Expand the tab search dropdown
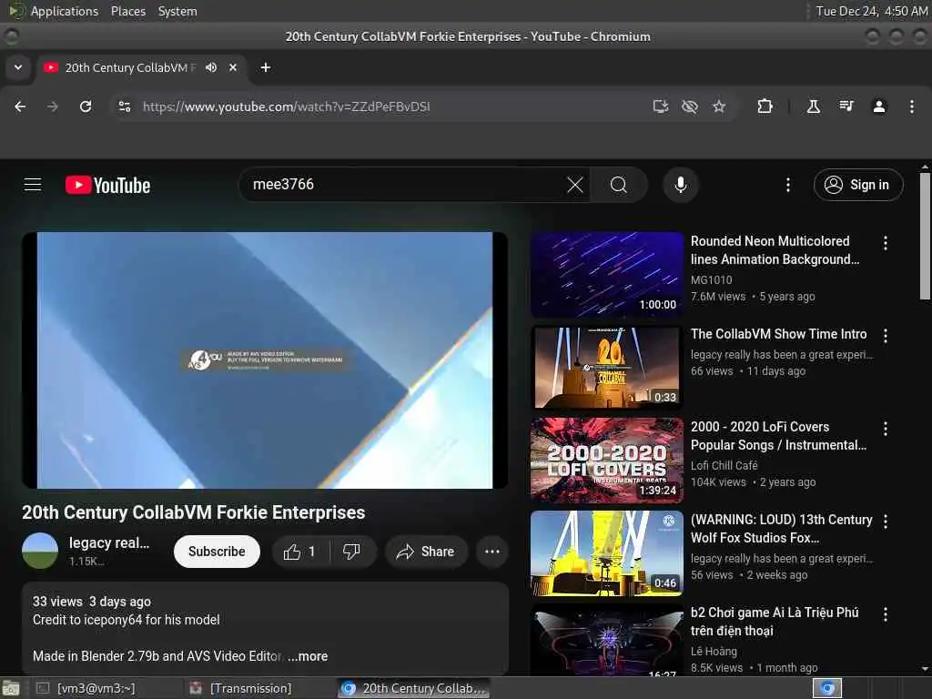 (x=18, y=67)
